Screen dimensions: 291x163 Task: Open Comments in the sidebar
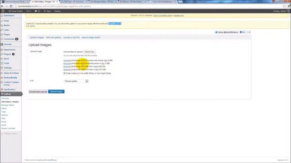point(9,39)
